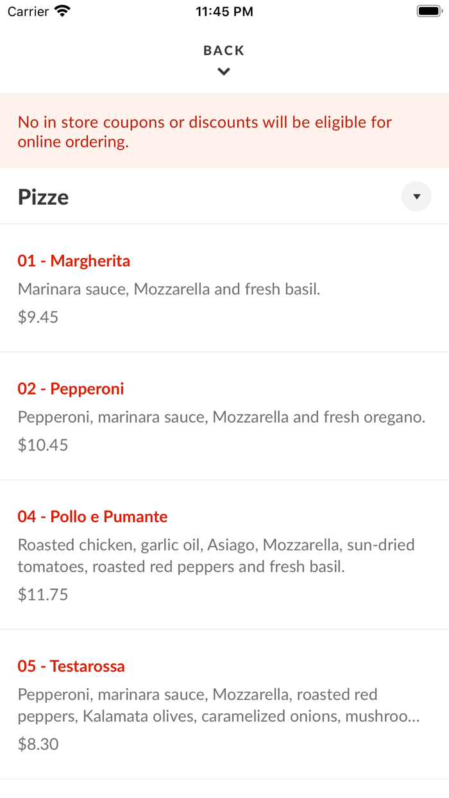Tap the chevron below the BACK label
The width and height of the screenshot is (449, 798).
point(223,71)
